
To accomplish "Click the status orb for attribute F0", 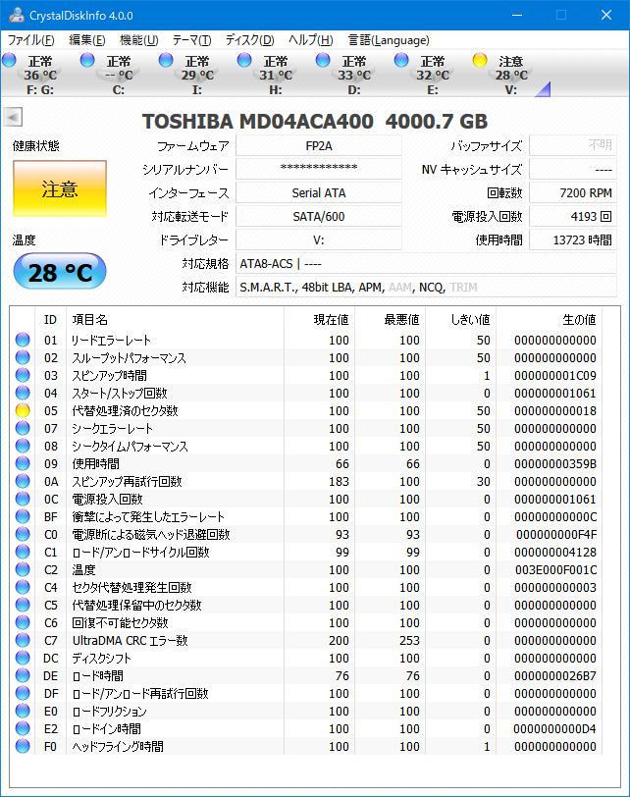I will [23, 746].
